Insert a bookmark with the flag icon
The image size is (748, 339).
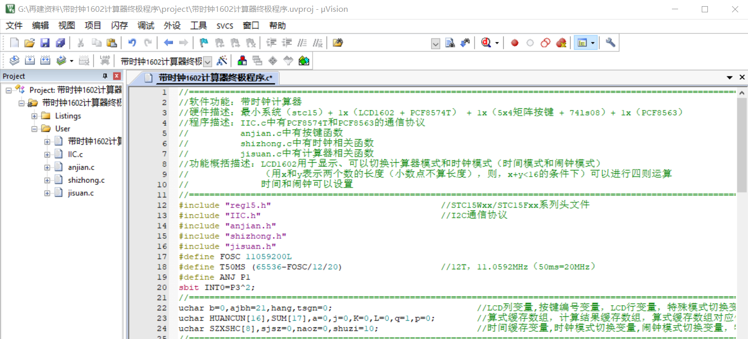tap(204, 43)
